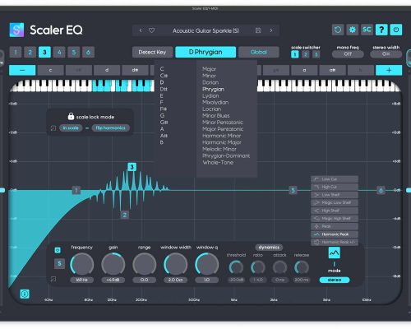
Task: Click the window q knob
Action: [207, 265]
